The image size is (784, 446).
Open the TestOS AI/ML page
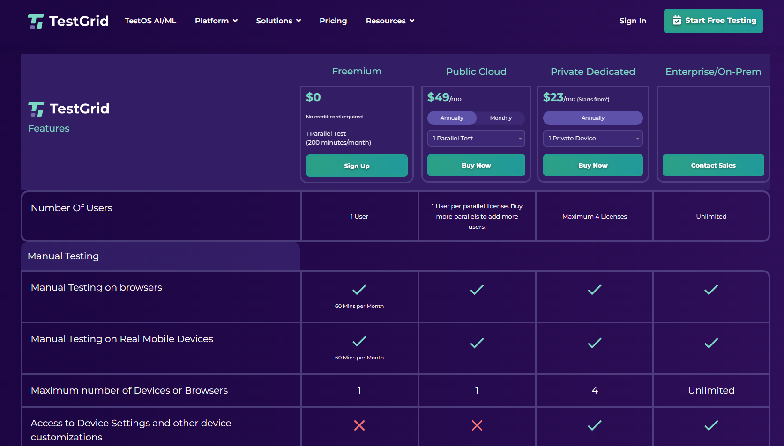150,21
